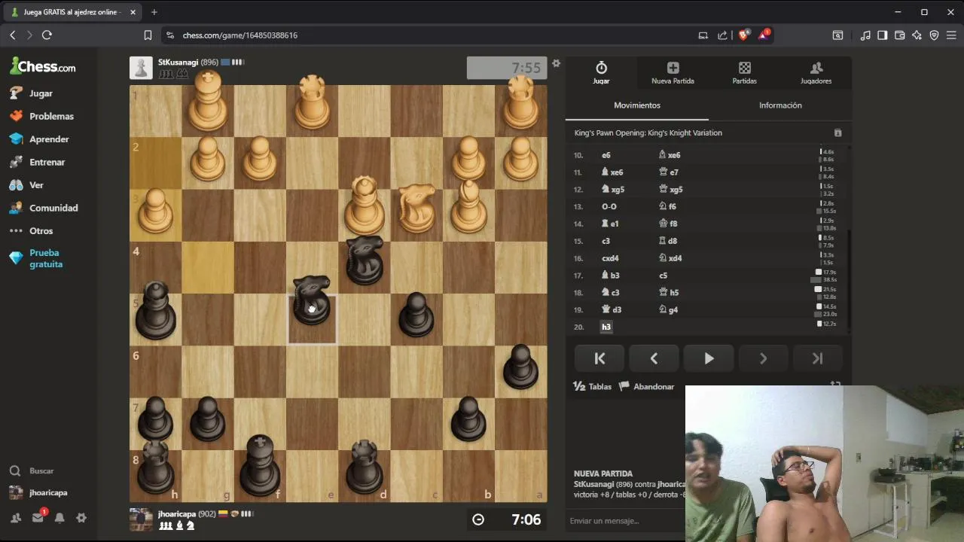Select move 19 white Qd3
The width and height of the screenshot is (964, 542).
pyautogui.click(x=611, y=309)
